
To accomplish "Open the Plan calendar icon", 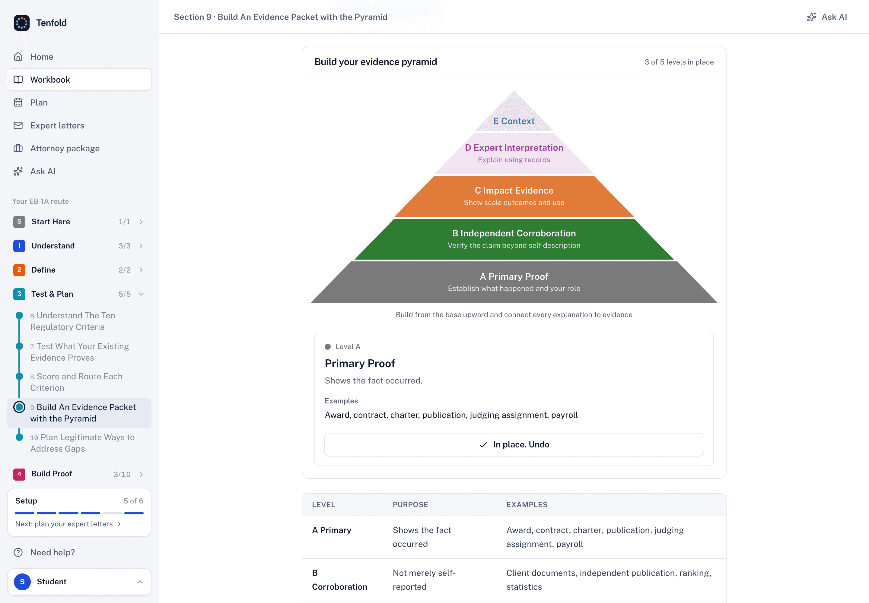I will pyautogui.click(x=18, y=103).
